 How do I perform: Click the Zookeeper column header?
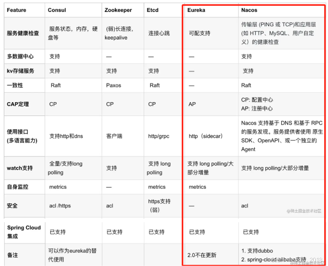[x=118, y=10]
